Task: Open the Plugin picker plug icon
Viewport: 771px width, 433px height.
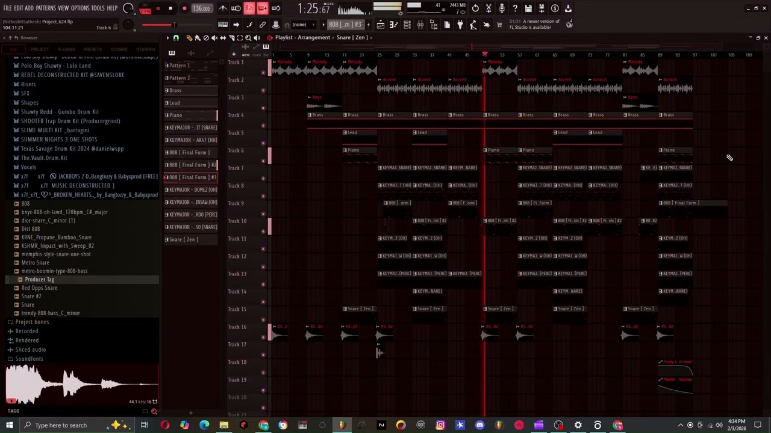Action: pyautogui.click(x=460, y=25)
